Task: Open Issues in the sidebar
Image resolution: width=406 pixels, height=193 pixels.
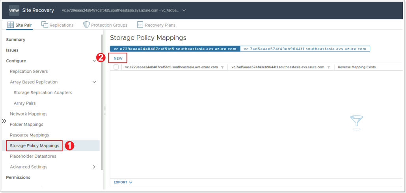Action: [12, 50]
